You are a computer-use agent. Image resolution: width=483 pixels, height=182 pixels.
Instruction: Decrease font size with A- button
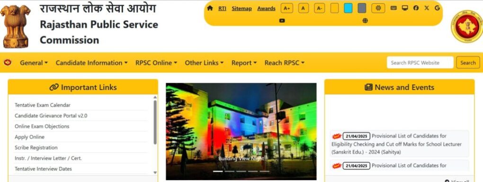[320, 9]
